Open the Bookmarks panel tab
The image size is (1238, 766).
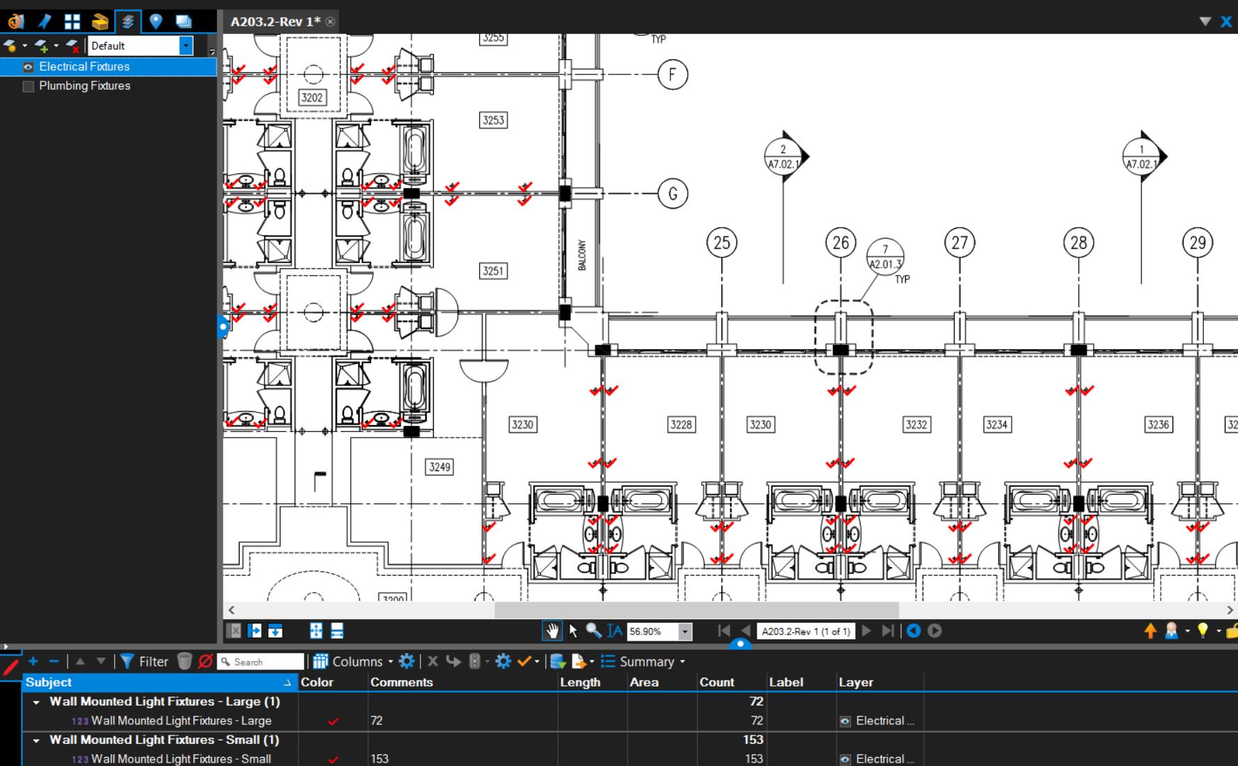[x=44, y=22]
